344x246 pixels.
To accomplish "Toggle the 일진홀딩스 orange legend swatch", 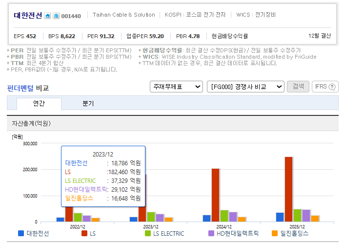I will (x=274, y=233).
